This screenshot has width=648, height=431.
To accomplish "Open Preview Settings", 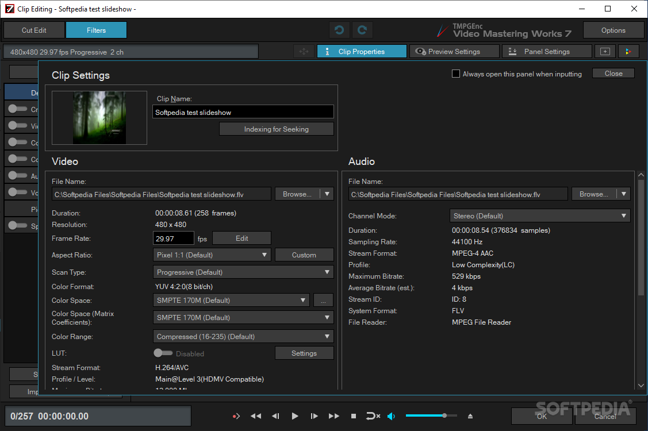I will [x=454, y=52].
